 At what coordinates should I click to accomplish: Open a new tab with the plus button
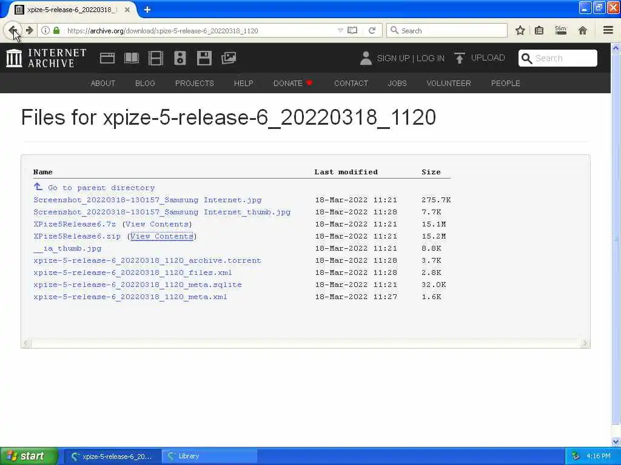147,10
